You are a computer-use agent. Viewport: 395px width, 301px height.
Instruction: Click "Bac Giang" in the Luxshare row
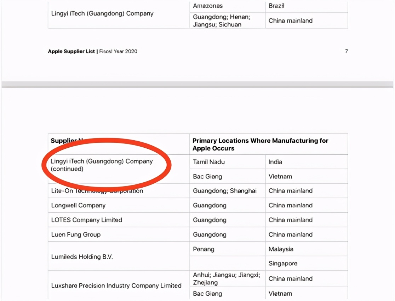(207, 294)
